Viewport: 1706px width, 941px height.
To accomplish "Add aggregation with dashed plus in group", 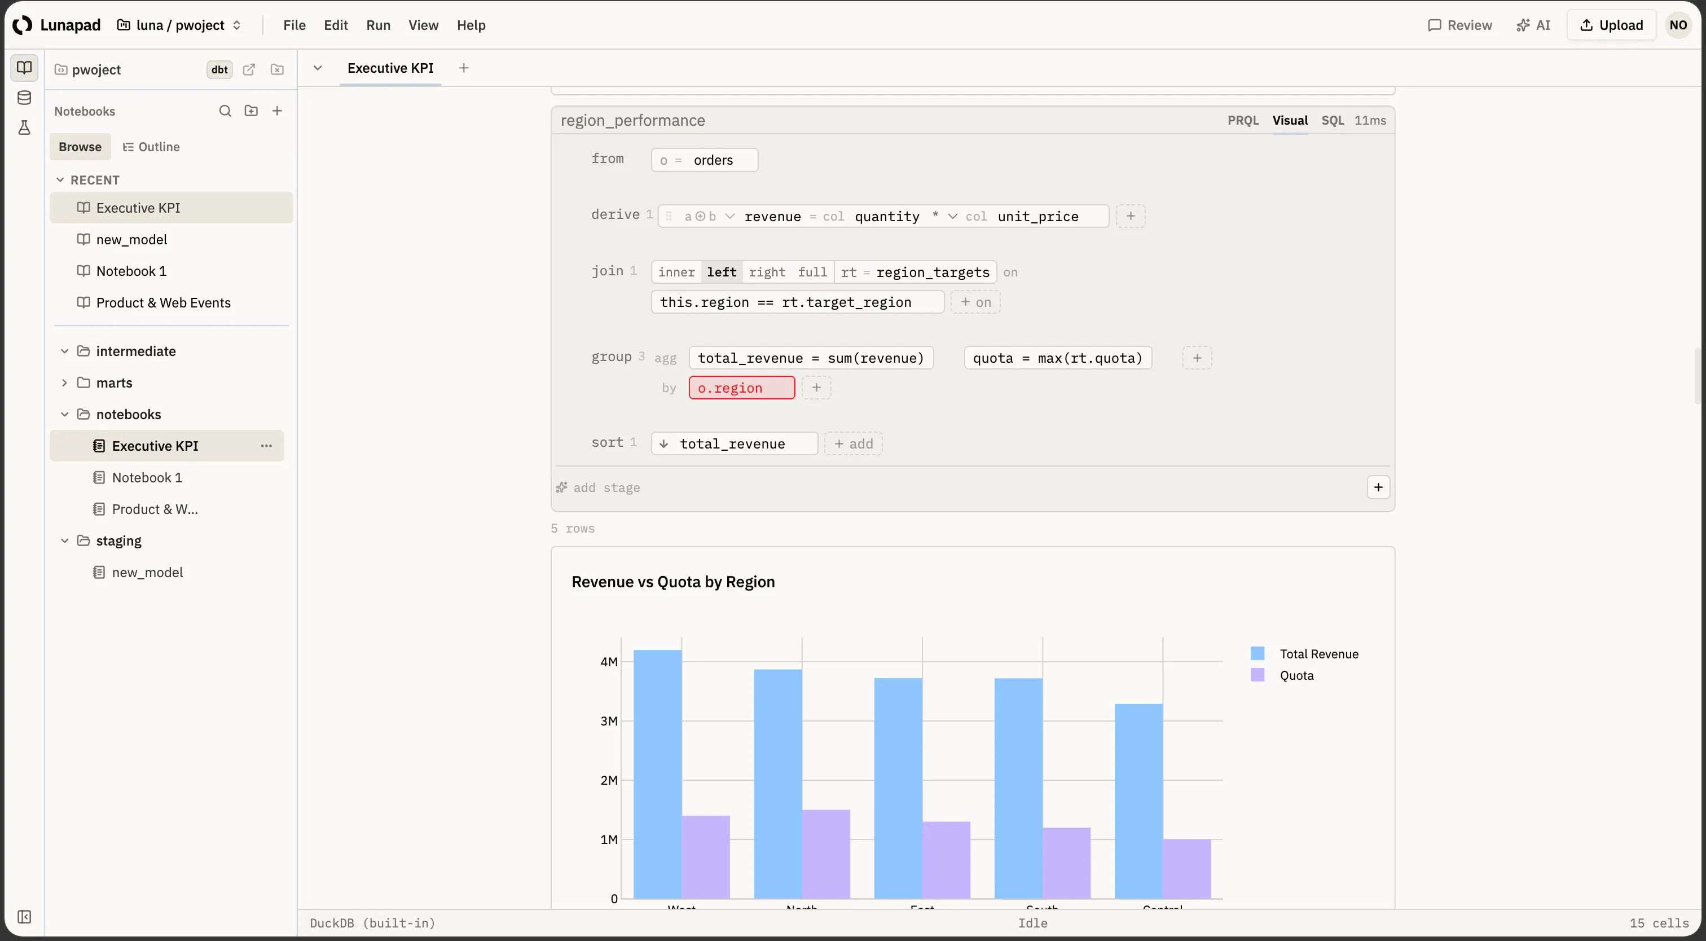I will pyautogui.click(x=1197, y=358).
